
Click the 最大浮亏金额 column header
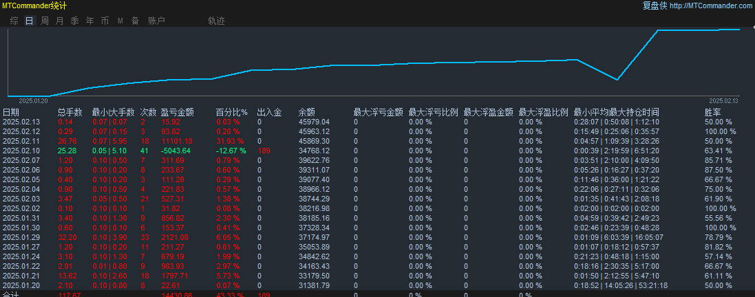click(378, 112)
